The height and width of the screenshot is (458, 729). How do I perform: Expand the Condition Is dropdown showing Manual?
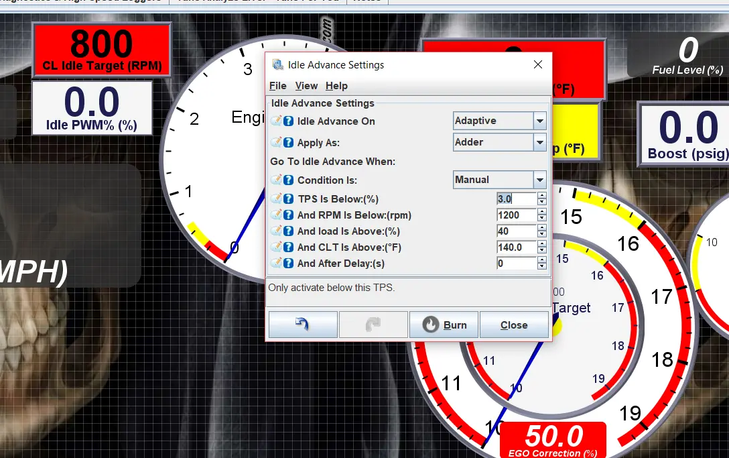pos(500,180)
